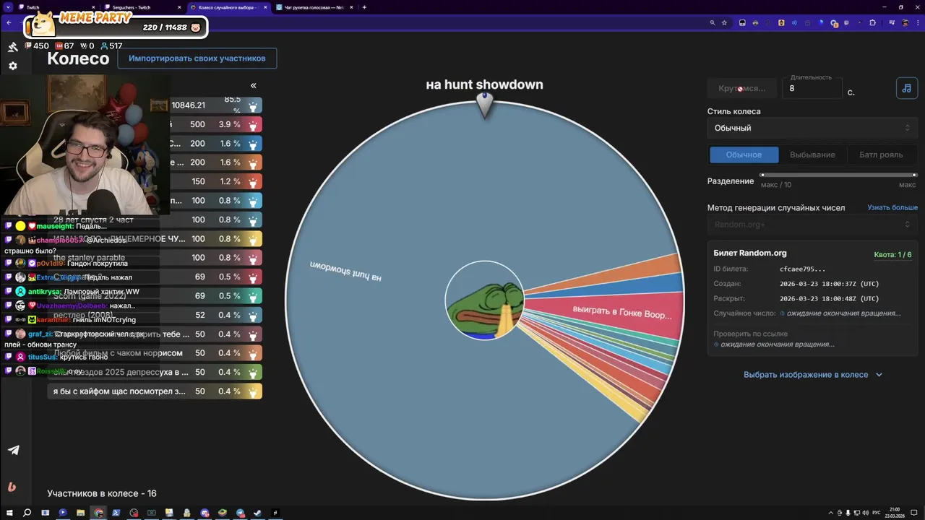The width and height of the screenshot is (925, 520).
Task: Click the на hunt showdown title
Action: (x=484, y=84)
